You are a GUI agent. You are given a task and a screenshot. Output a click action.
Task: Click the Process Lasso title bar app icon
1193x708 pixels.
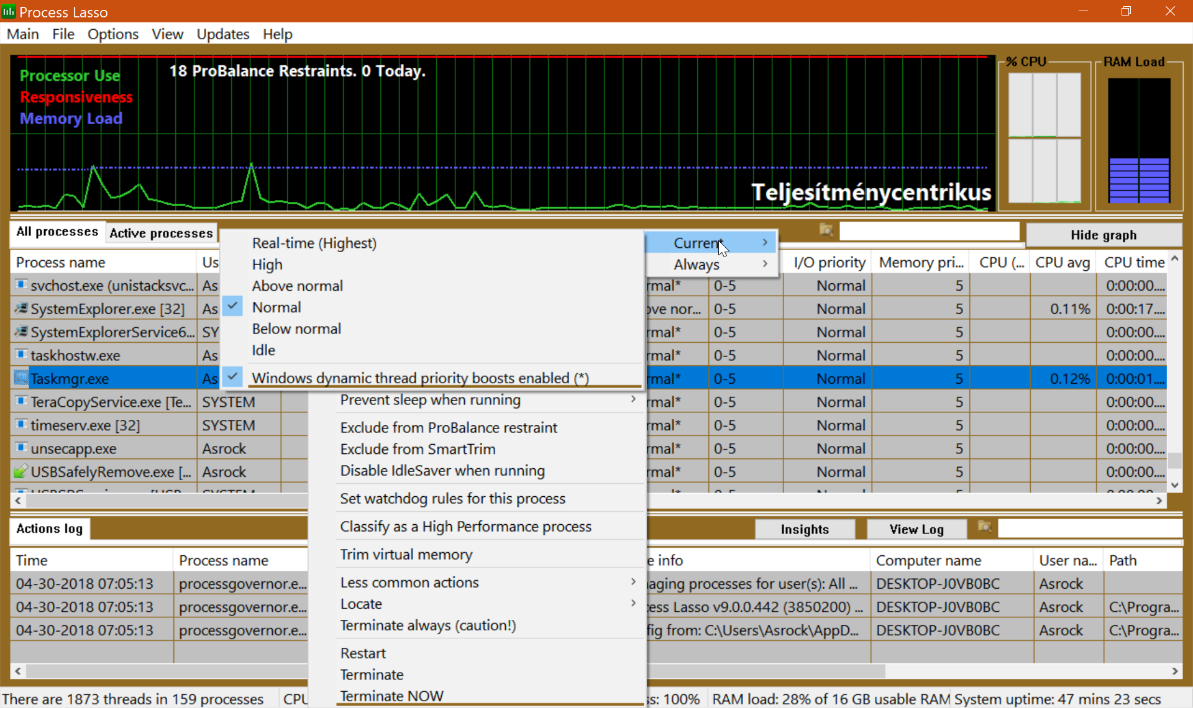point(9,11)
